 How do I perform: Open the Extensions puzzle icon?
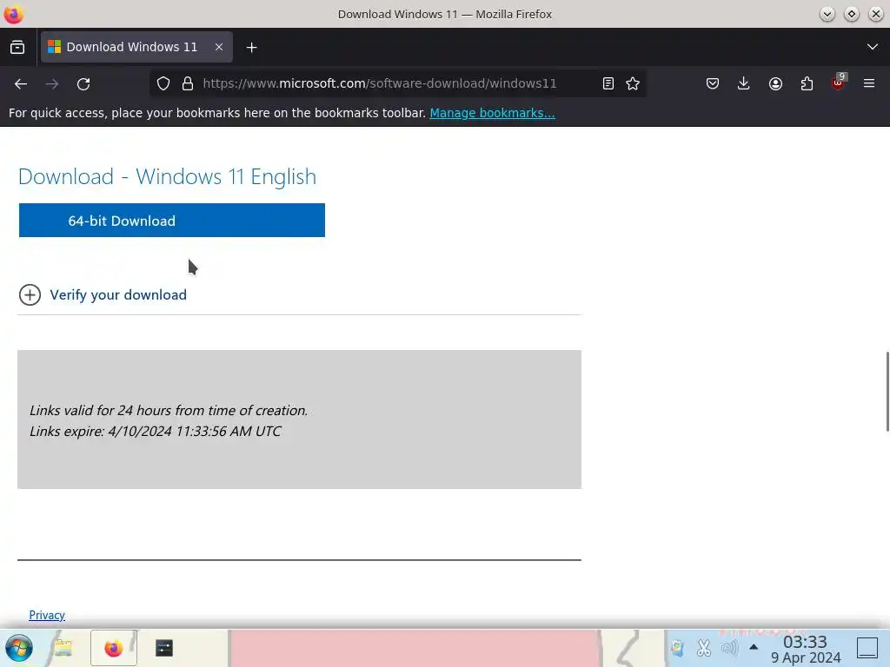[807, 84]
